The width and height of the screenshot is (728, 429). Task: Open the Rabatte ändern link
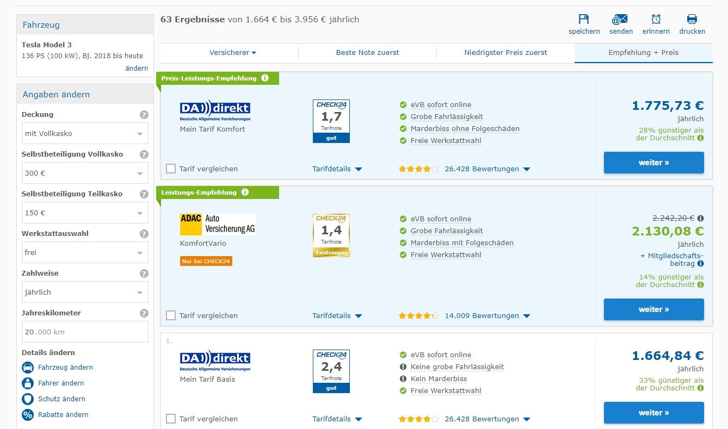pyautogui.click(x=63, y=414)
